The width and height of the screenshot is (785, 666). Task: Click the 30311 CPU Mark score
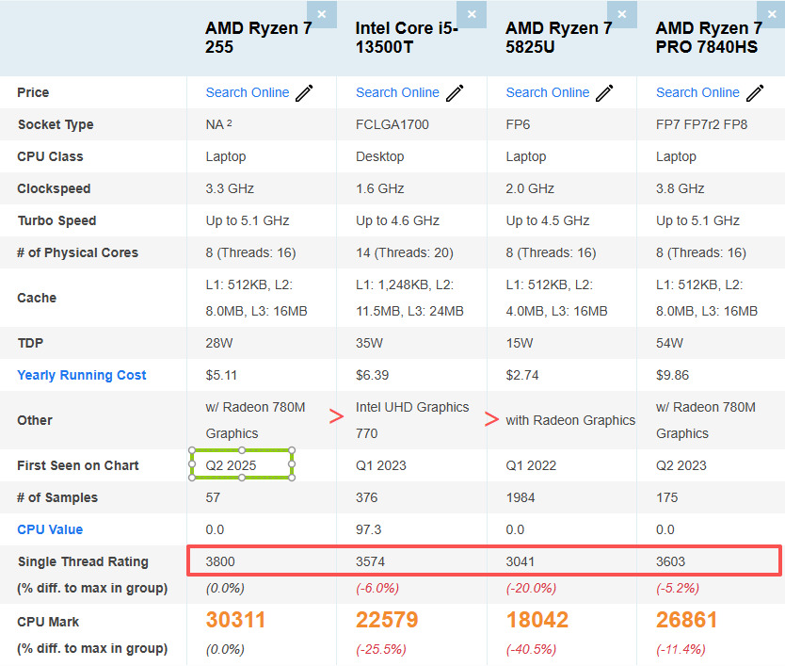[x=235, y=621]
